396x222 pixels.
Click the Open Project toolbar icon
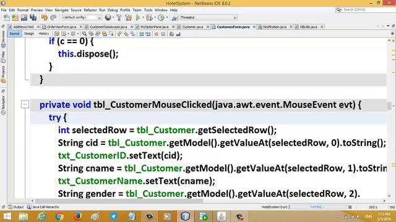coord(24,17)
